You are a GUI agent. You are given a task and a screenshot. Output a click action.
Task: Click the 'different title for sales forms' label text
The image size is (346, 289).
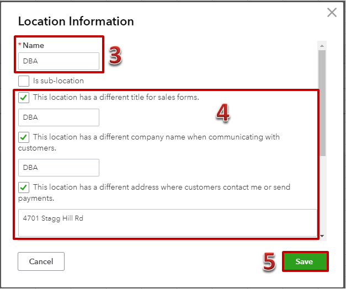pyautogui.click(x=116, y=97)
